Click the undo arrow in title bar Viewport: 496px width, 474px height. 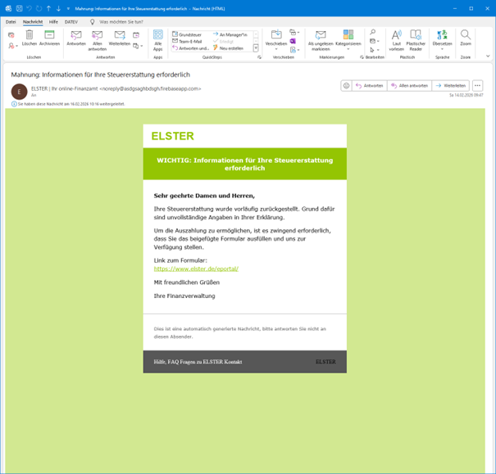click(x=29, y=8)
